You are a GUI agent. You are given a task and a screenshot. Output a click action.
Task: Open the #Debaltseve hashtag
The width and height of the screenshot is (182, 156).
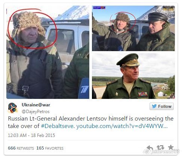[57, 126]
